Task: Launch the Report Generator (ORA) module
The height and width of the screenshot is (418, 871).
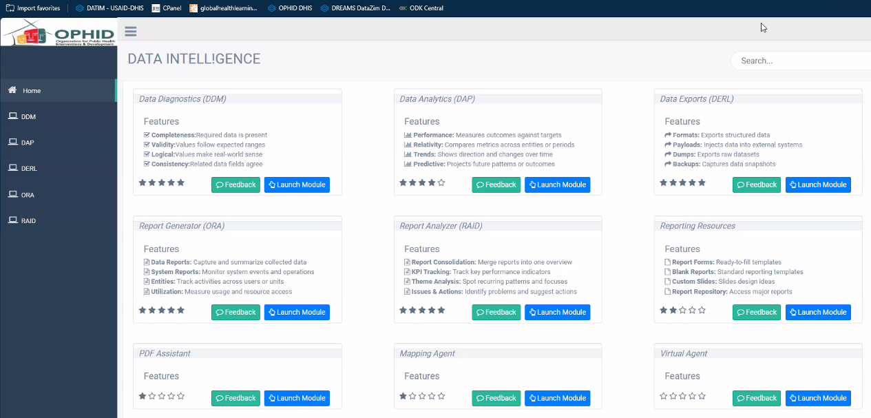Action: 297,312
